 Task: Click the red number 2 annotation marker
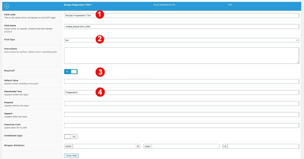pos(100,39)
